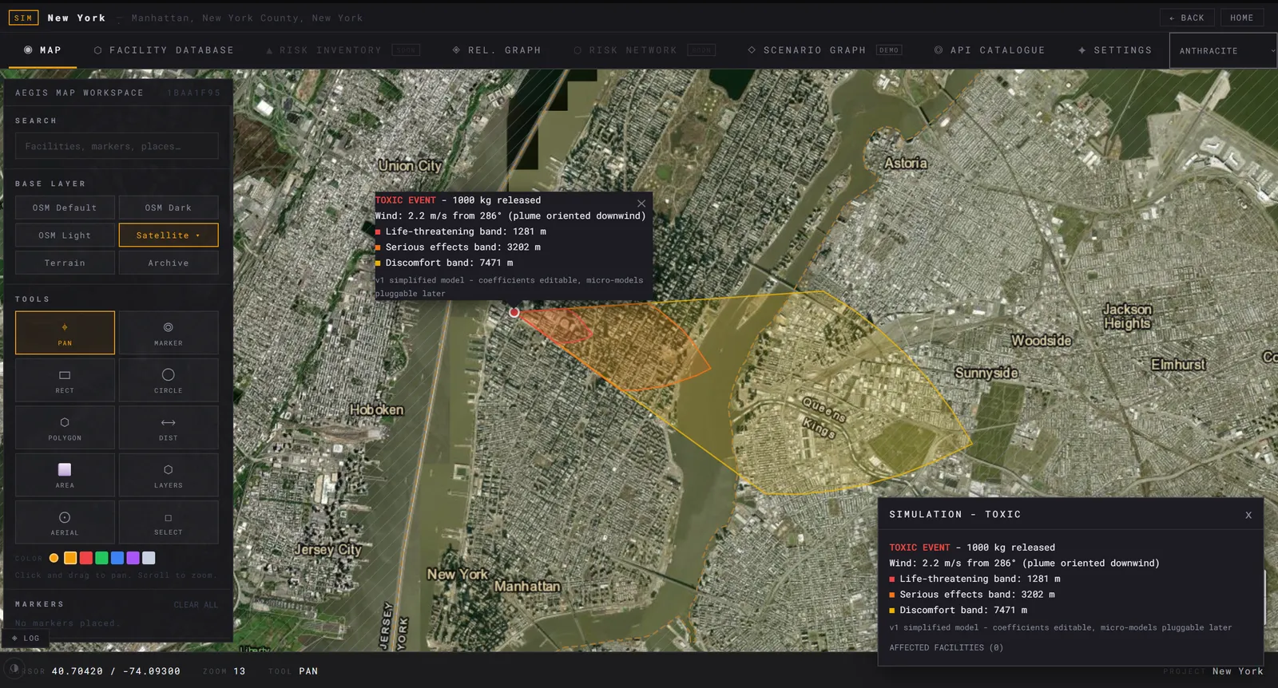Open the Rel. Graph tab

tap(496, 50)
